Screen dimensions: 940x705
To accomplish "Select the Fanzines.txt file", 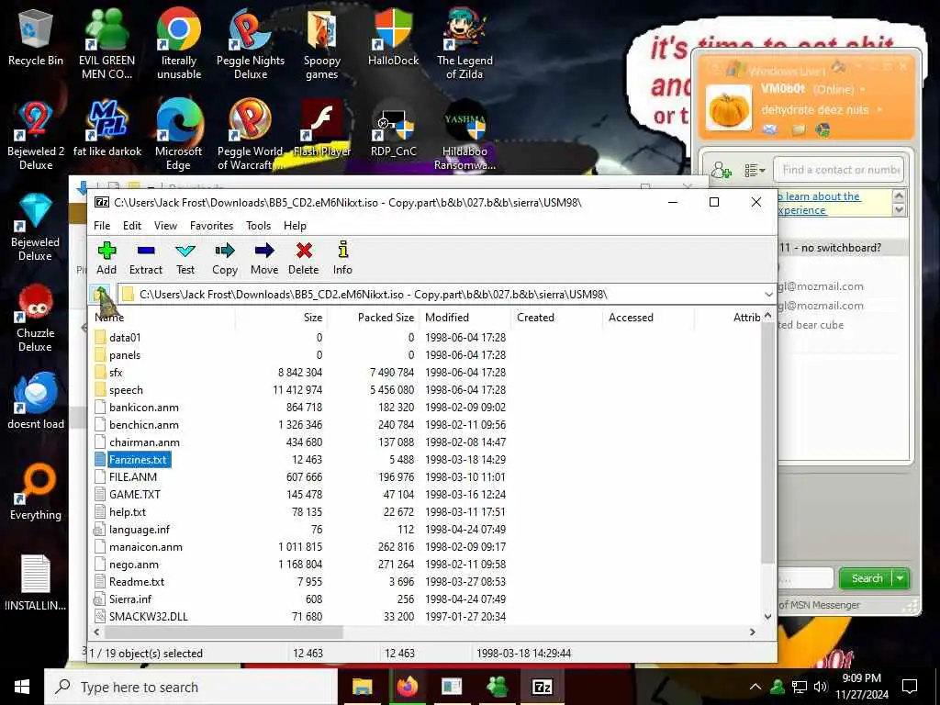I will (x=138, y=459).
